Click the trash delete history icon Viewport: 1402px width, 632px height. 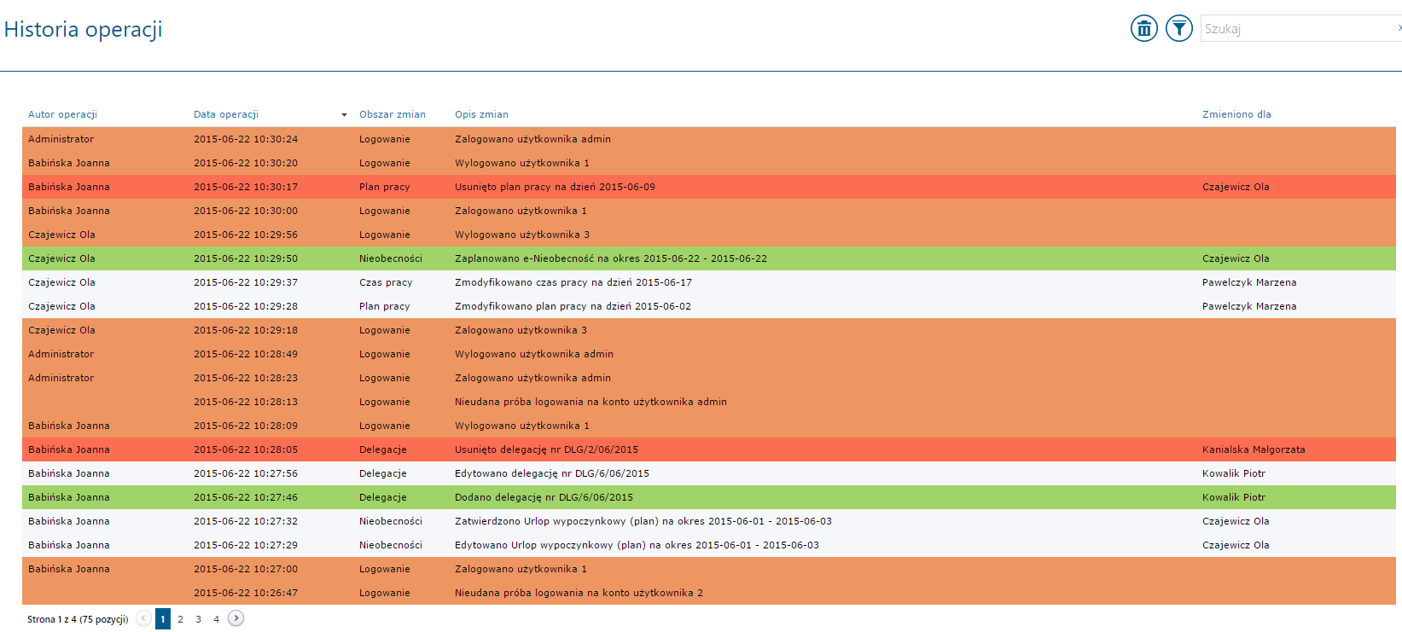click(1144, 28)
